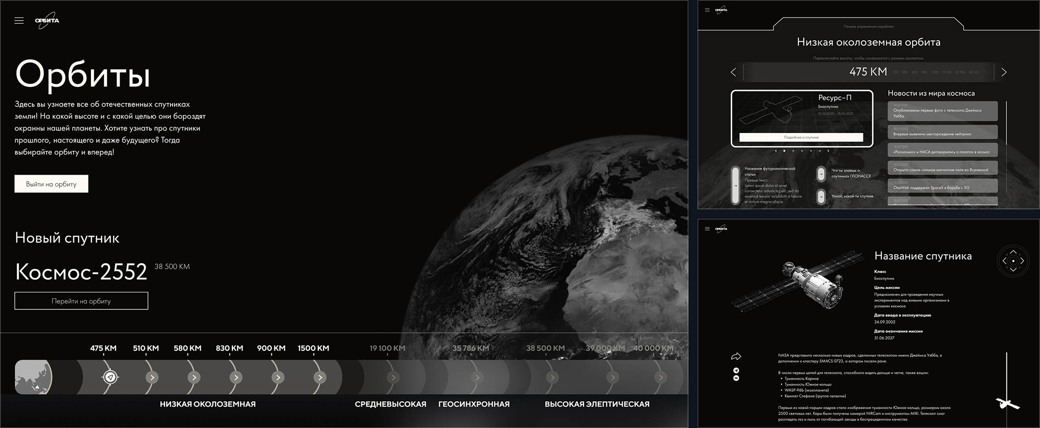Viewport: 1040px width, 428px height.
Task: Click the 'Перейти на орбиту' button
Action: [x=81, y=301]
